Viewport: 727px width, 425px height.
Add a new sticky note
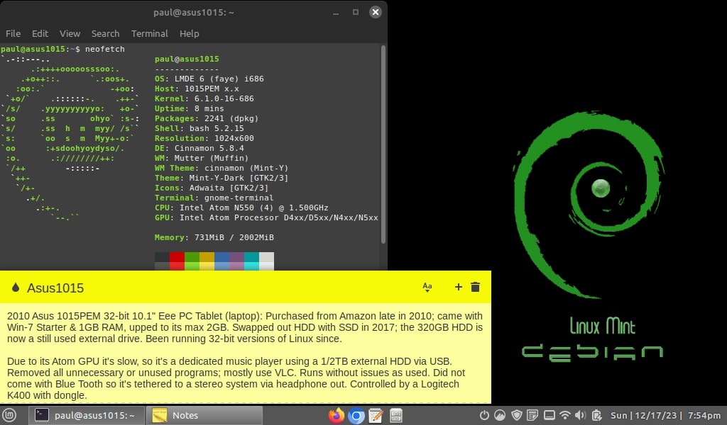click(x=458, y=287)
